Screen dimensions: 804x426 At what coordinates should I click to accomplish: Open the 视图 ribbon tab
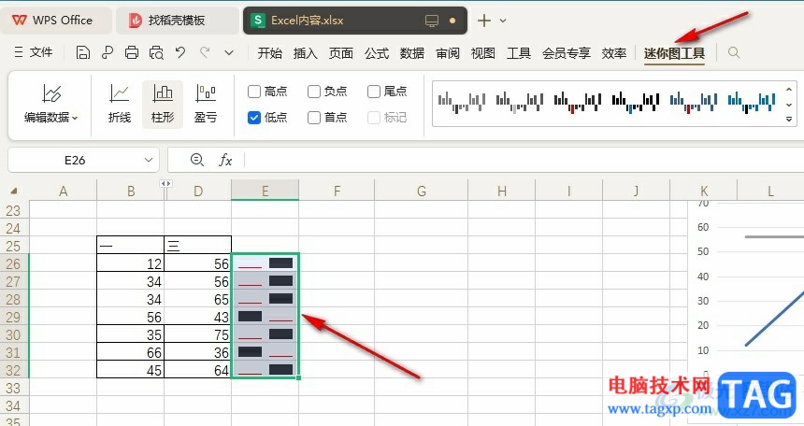click(x=483, y=53)
